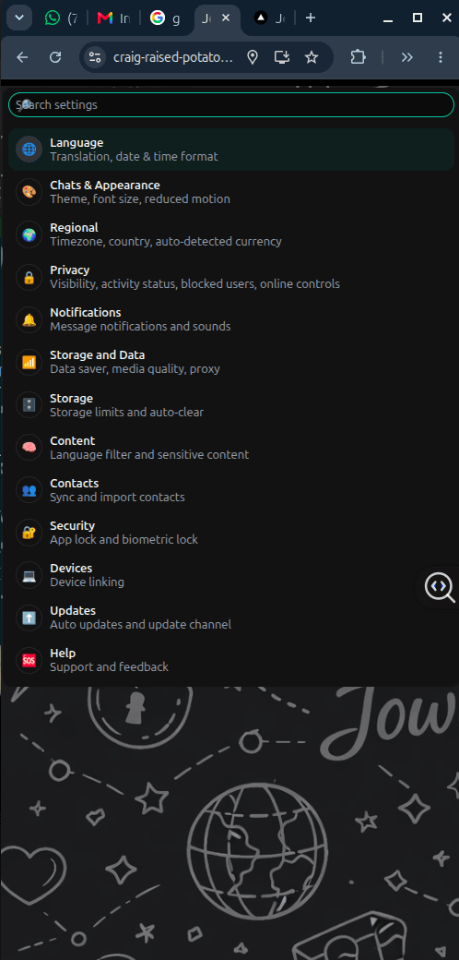The height and width of the screenshot is (960, 459).
Task: Focus the Search settings field
Action: coord(231,104)
